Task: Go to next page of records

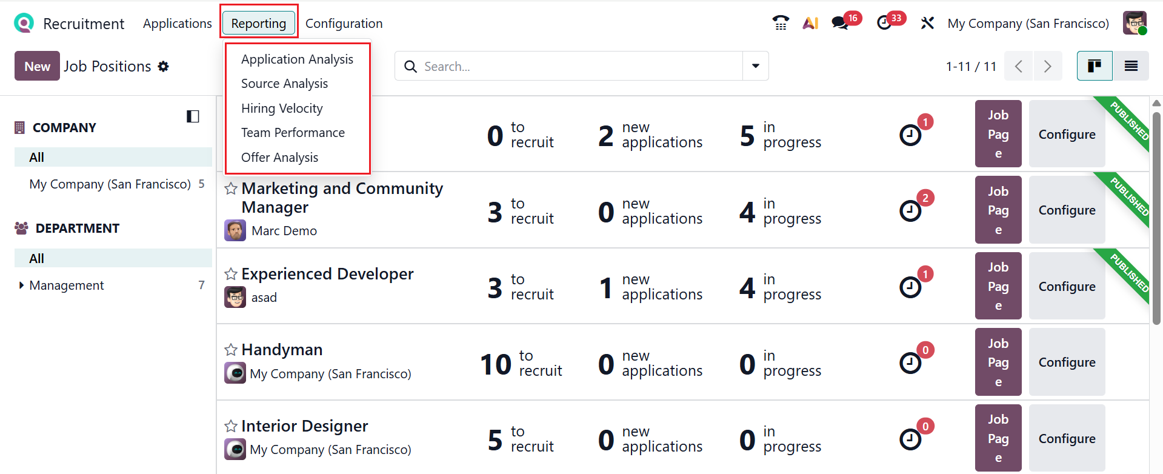Action: (x=1048, y=66)
